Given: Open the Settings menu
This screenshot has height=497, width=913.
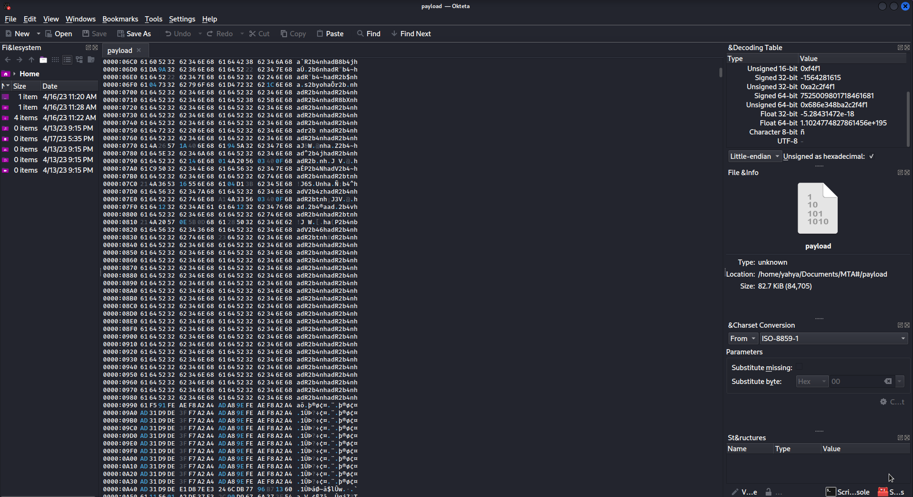Looking at the screenshot, I should coord(182,19).
